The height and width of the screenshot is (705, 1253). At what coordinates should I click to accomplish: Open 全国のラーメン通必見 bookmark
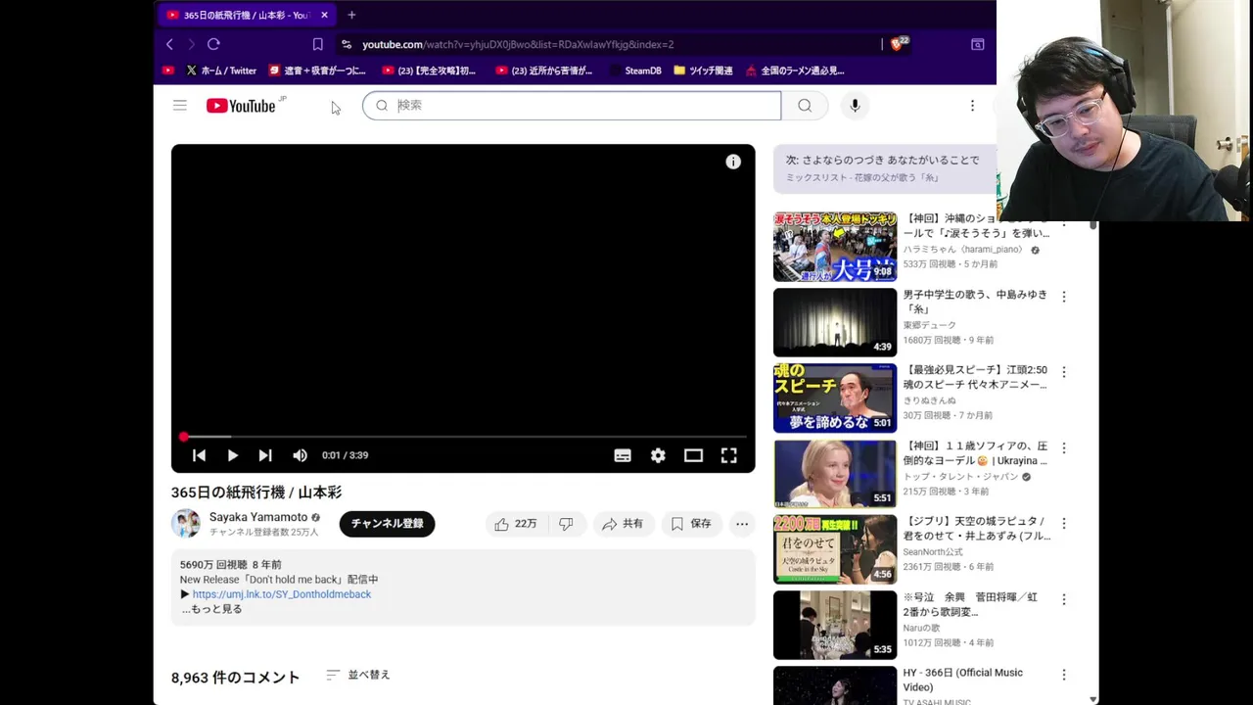[x=795, y=70]
